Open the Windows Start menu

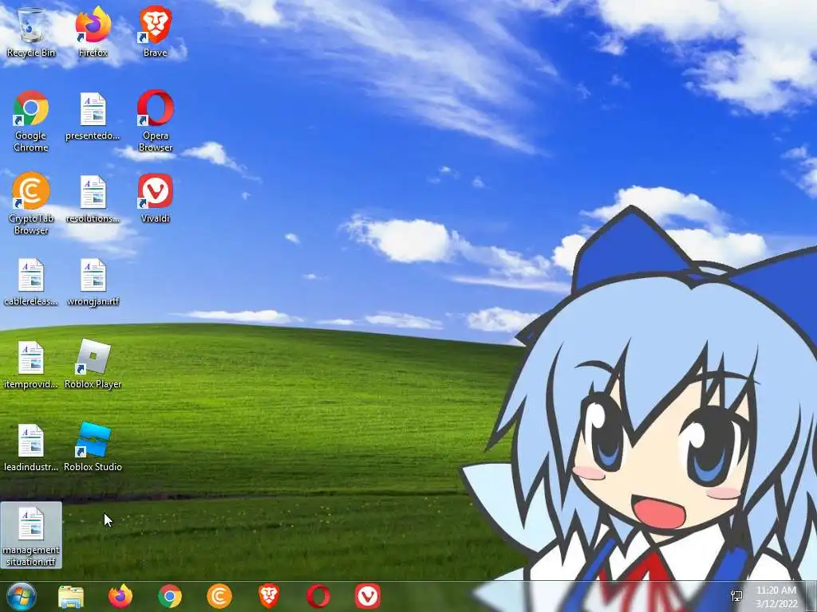(x=21, y=596)
